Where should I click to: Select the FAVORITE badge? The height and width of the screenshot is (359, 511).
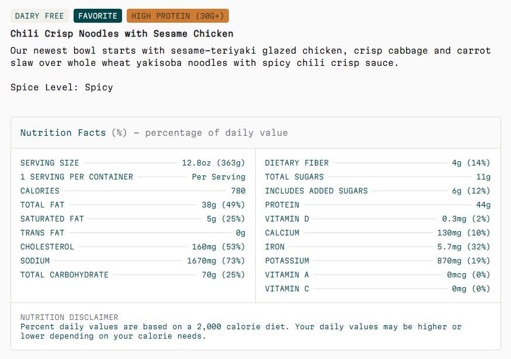(x=98, y=16)
